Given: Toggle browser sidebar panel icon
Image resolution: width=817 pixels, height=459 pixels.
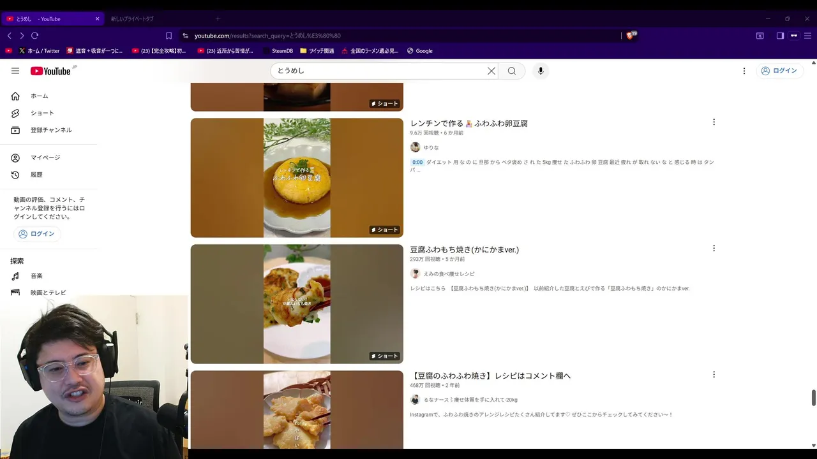Looking at the screenshot, I should coord(780,36).
